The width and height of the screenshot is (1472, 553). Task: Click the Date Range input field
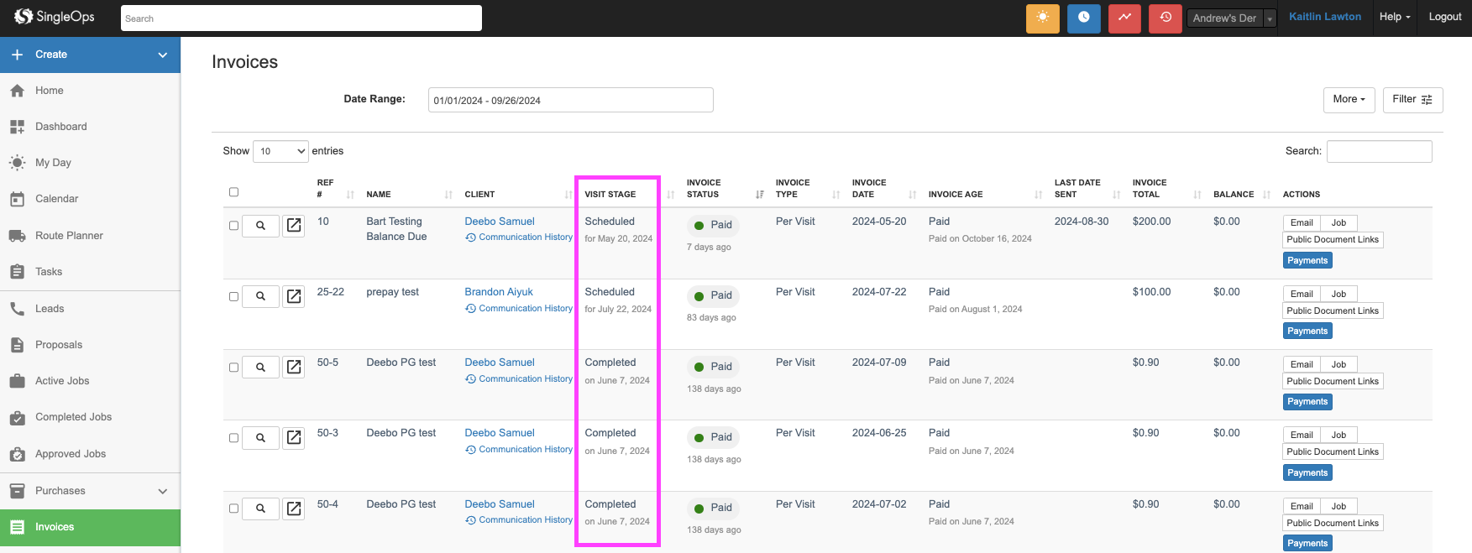(x=570, y=100)
